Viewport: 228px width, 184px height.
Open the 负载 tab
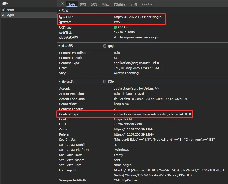coord(83,4)
